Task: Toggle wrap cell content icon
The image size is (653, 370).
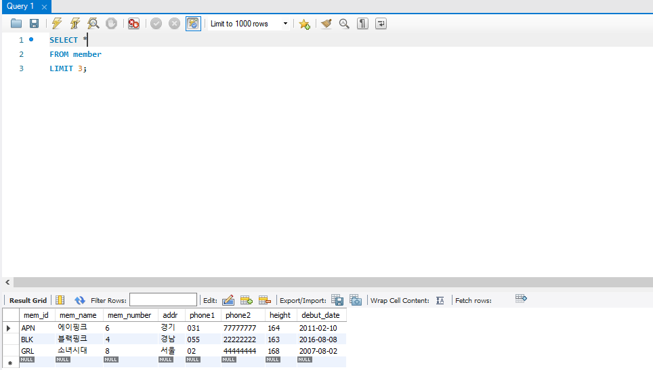Action: pyautogui.click(x=440, y=300)
